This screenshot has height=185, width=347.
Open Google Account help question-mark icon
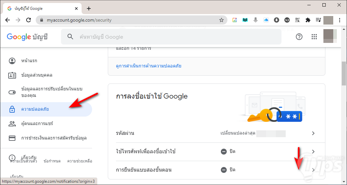299,37
